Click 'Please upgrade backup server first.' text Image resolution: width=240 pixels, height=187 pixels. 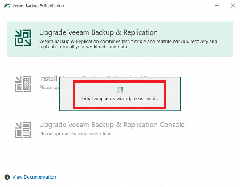click(75, 134)
